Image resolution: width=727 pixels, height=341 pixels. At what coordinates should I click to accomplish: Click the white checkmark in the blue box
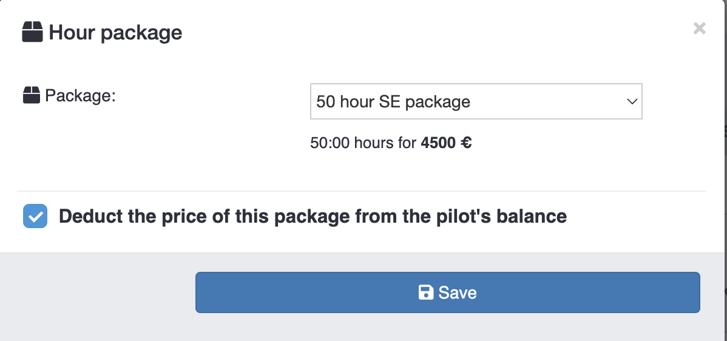[x=35, y=217]
